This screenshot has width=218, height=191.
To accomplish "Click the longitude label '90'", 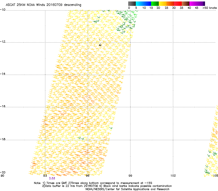I will click(2, 176).
